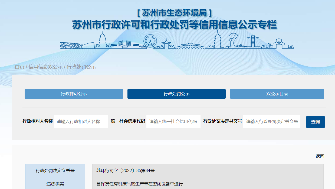The height and width of the screenshot is (189, 335).
Task: Click the 返回 link
Action: [320, 156]
